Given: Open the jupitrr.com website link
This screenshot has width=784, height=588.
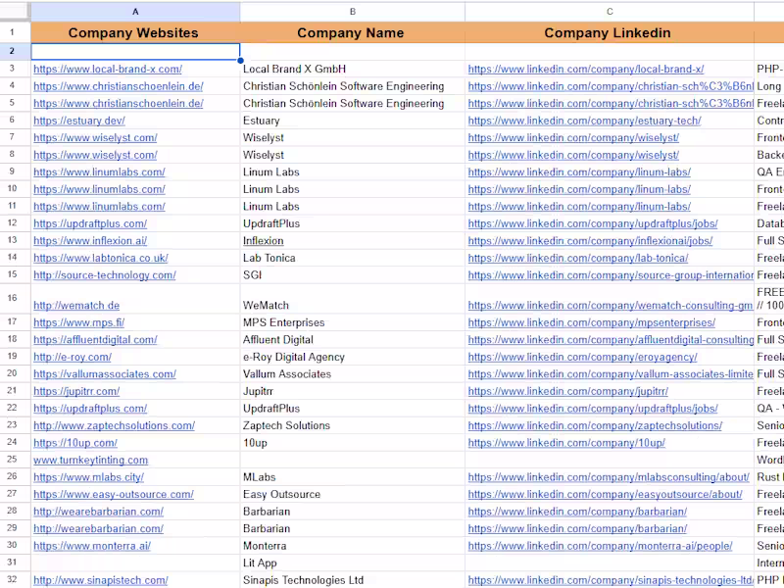Looking at the screenshot, I should click(x=76, y=391).
